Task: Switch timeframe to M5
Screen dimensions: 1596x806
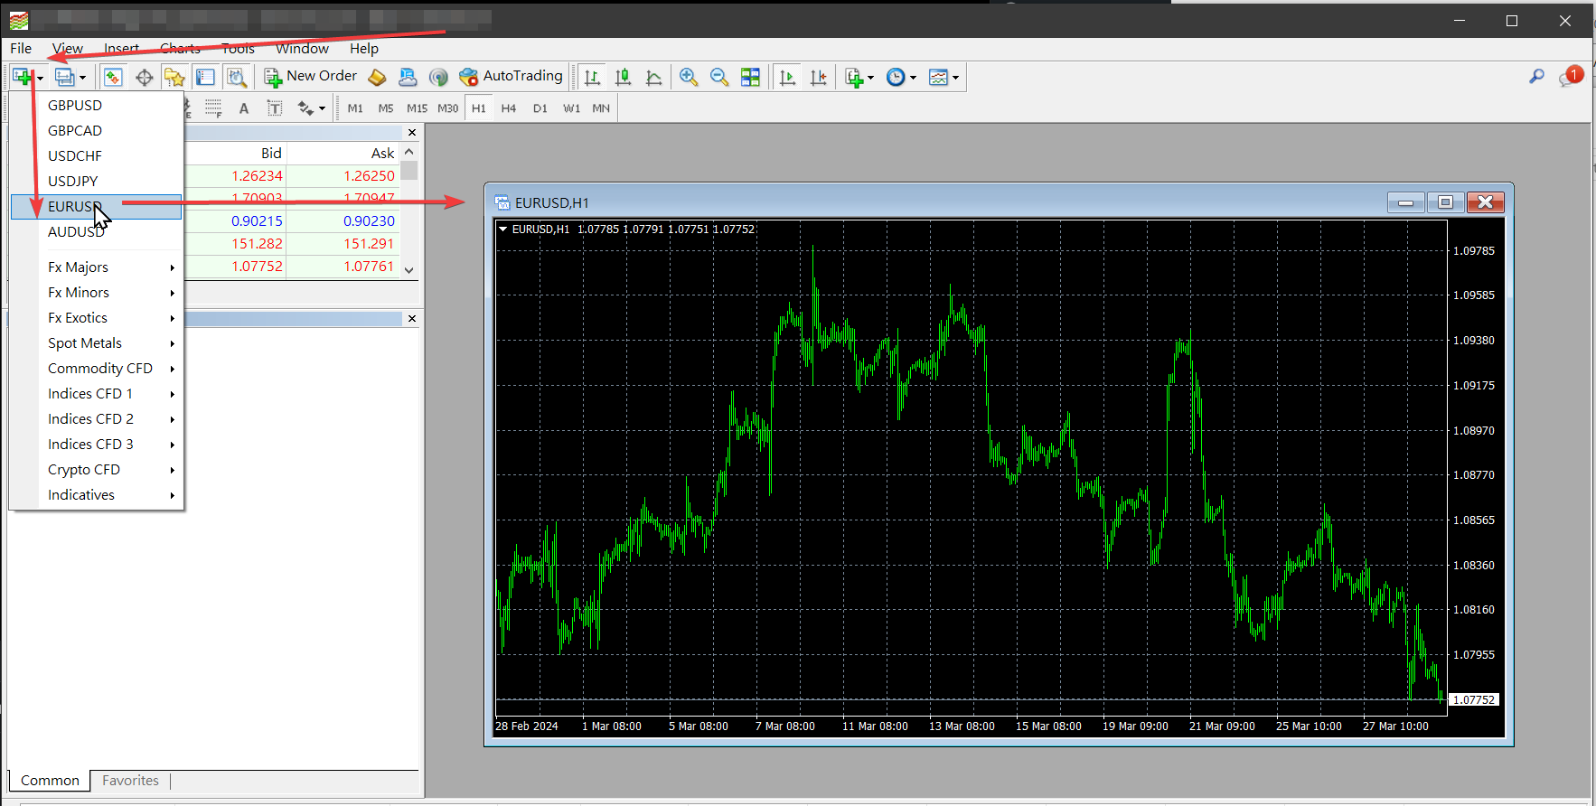Action: point(386,108)
